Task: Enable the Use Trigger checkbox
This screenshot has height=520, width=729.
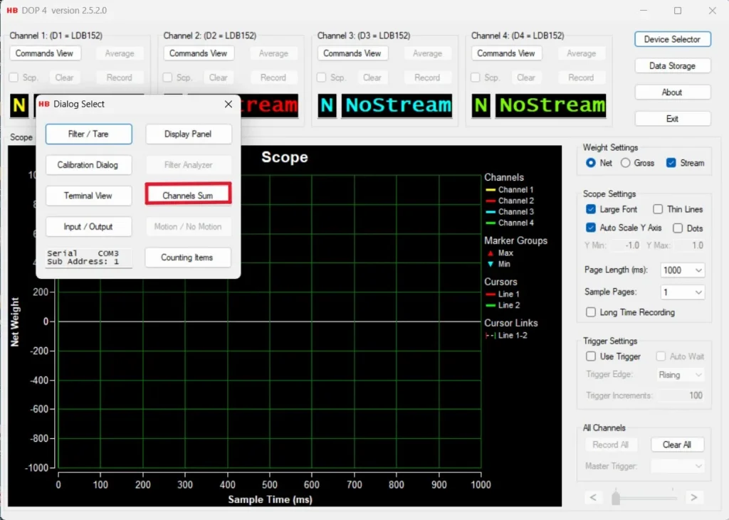Action: [x=591, y=356]
